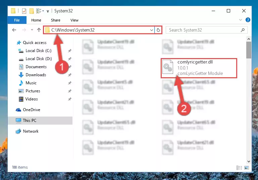Image resolution: width=258 pixels, height=180 pixels.
Task: Open the recent locations dropdown
Action: coord(32,30)
